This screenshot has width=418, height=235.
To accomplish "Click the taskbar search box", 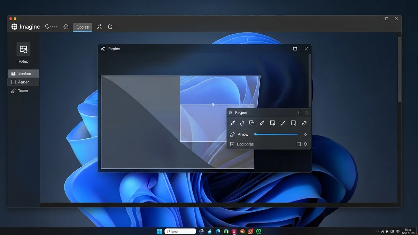I will [180, 232].
